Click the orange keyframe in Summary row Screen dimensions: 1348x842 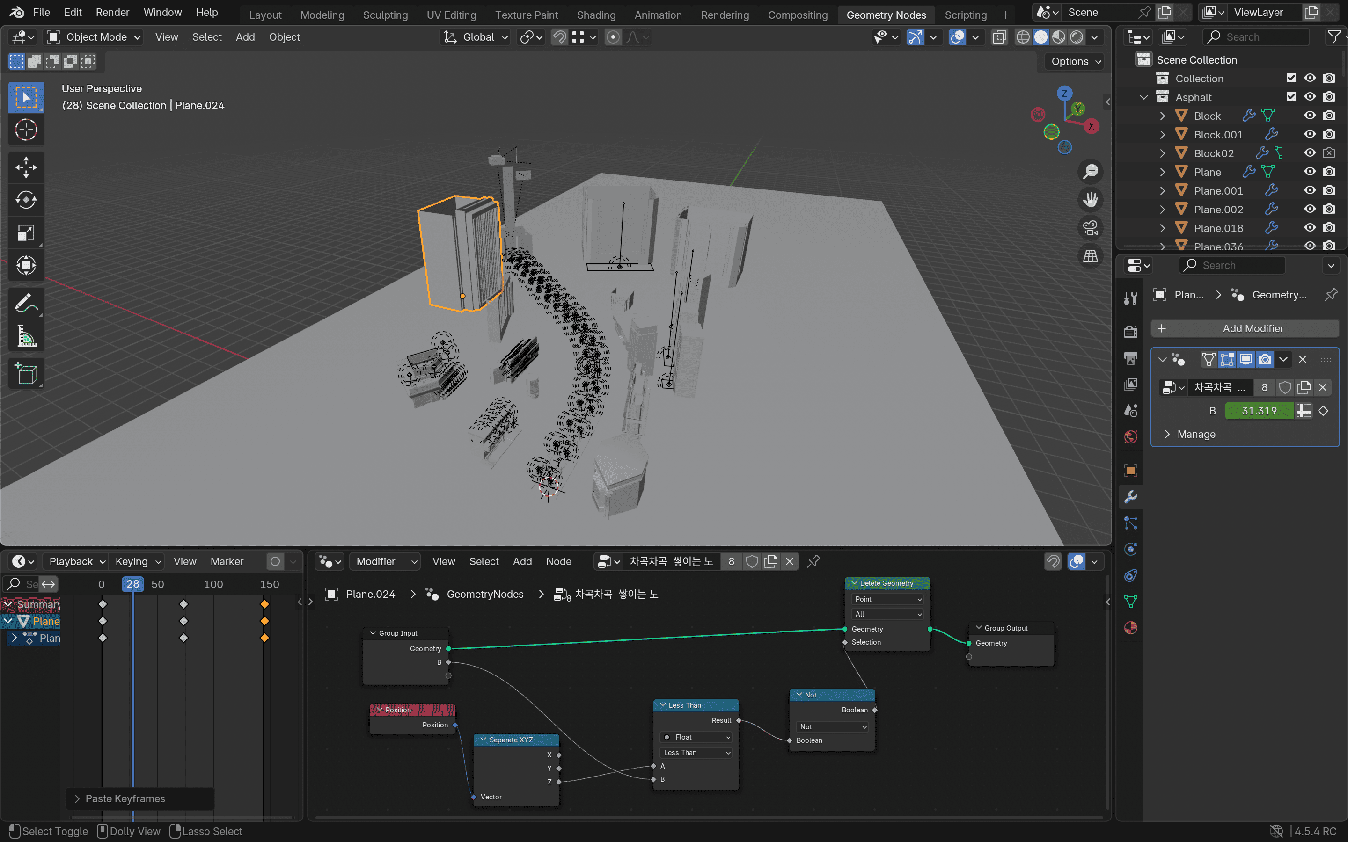tap(264, 604)
